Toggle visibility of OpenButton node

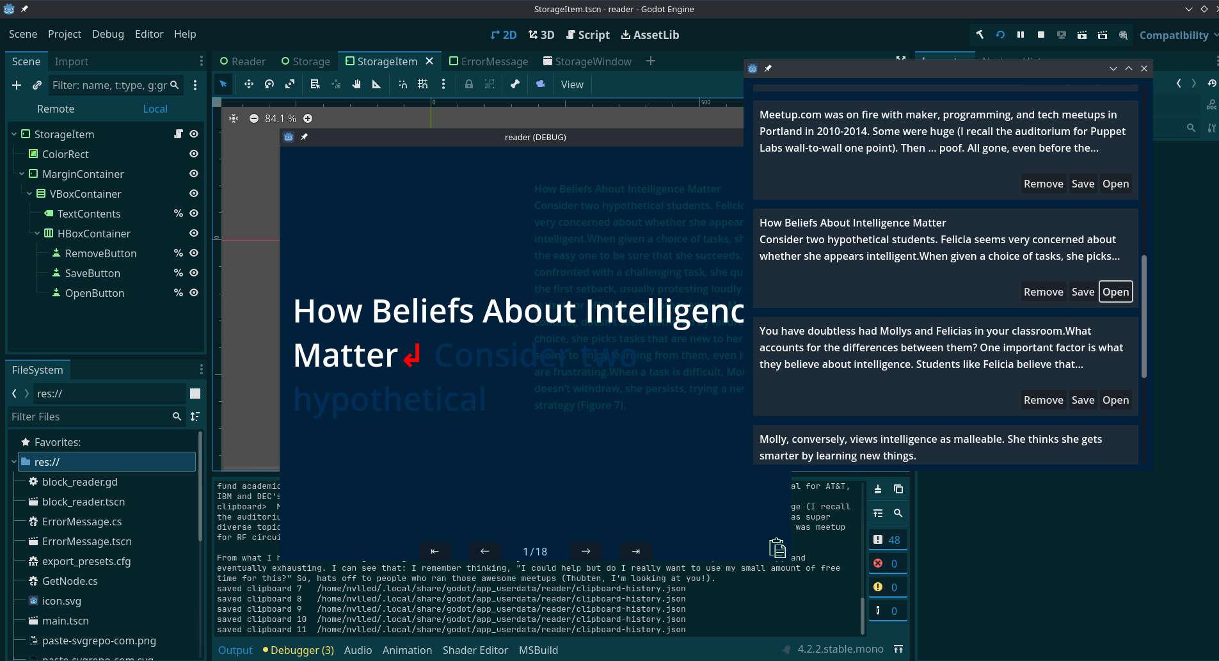point(194,292)
